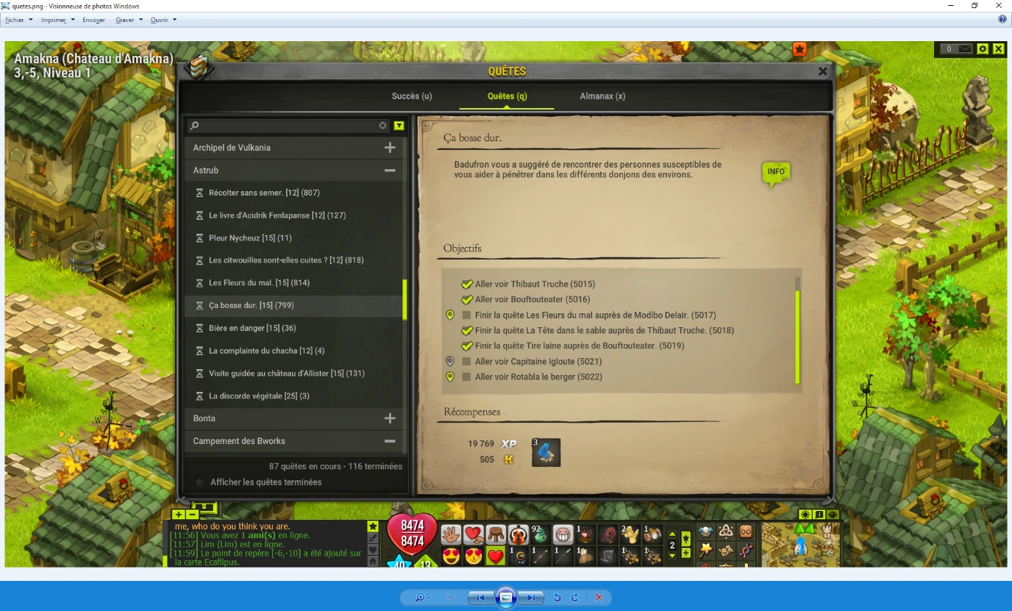Expand the Archipel de Vulkania category
This screenshot has height=611, width=1012.
(x=390, y=148)
